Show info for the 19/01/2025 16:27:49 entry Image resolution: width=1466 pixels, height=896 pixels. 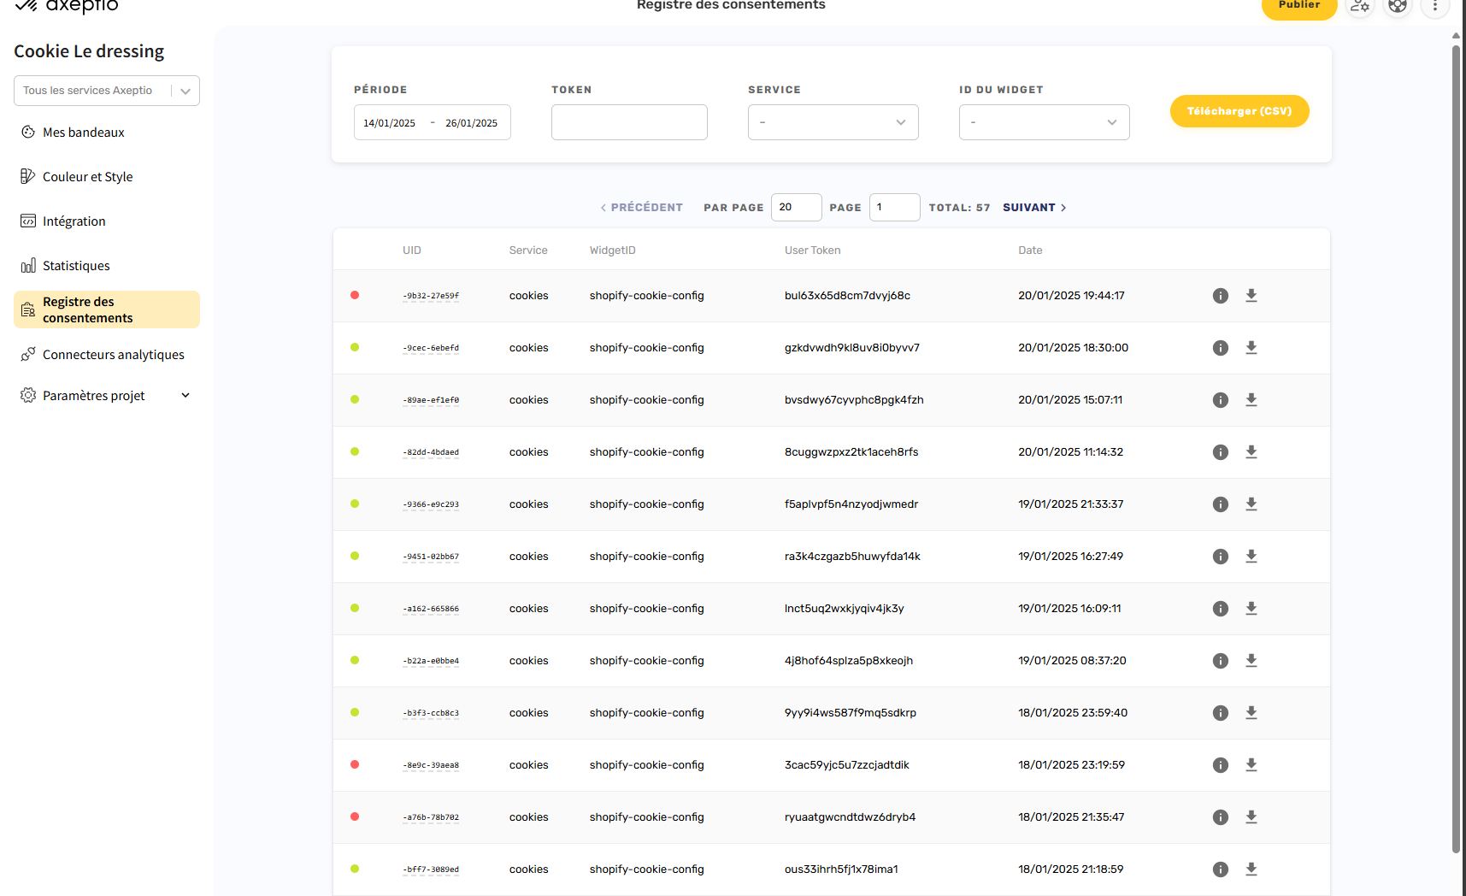click(x=1221, y=557)
